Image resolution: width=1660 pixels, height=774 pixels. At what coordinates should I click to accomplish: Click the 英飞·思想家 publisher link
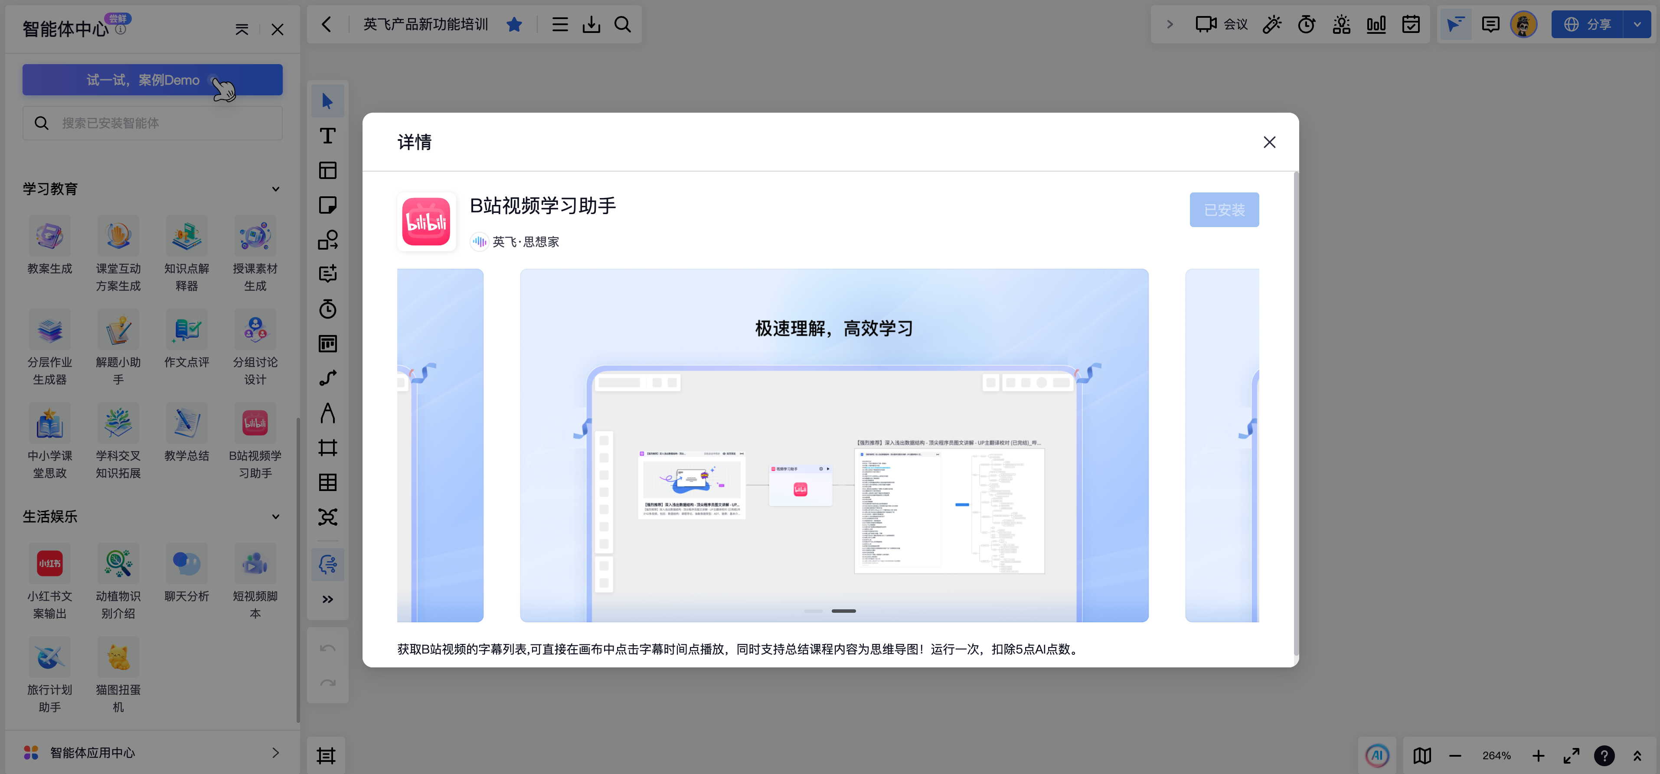click(x=515, y=242)
